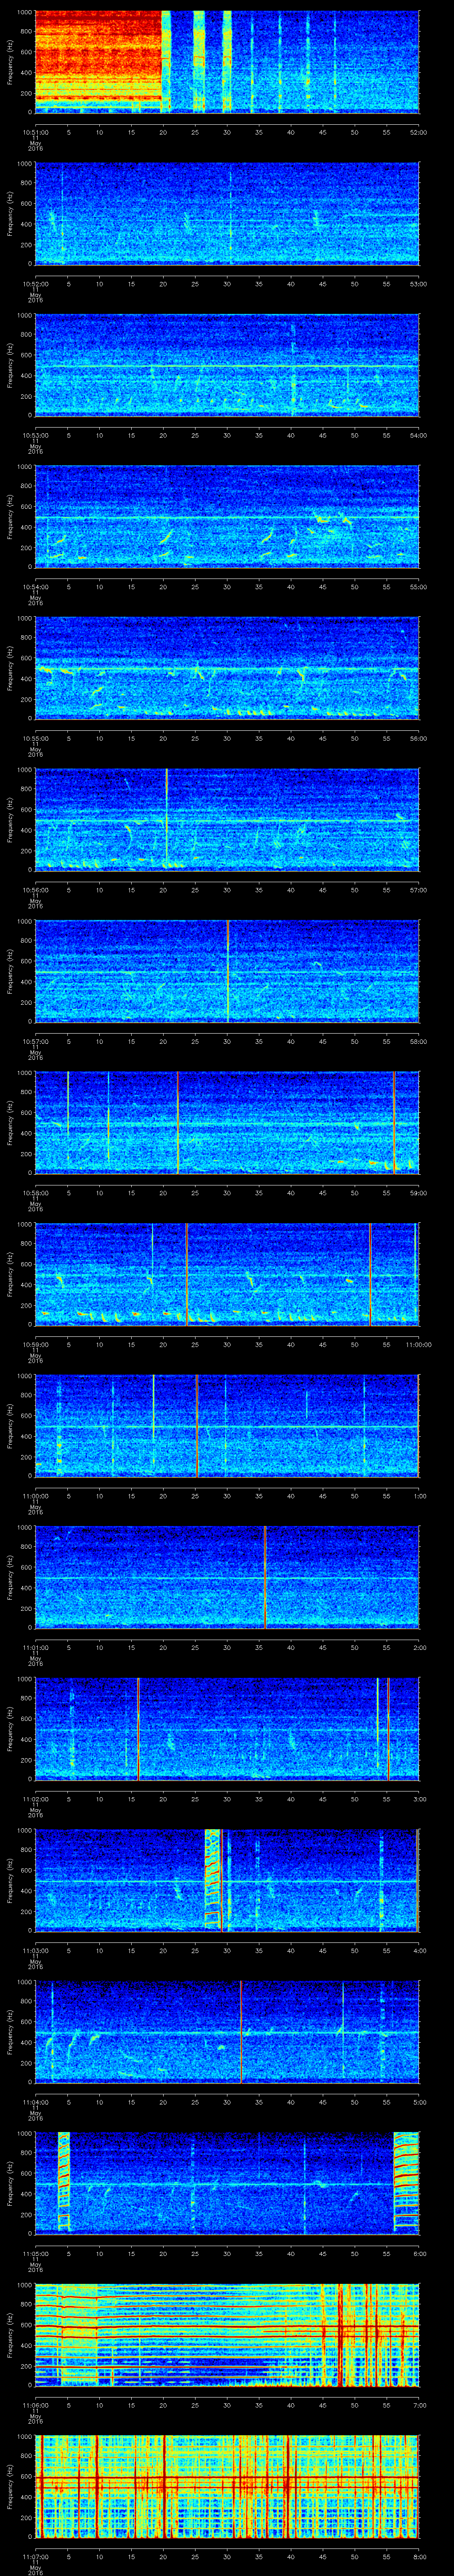Screen dimensions: 454x2576
Task: Click the 59:00 end time label
Action: point(418,1192)
